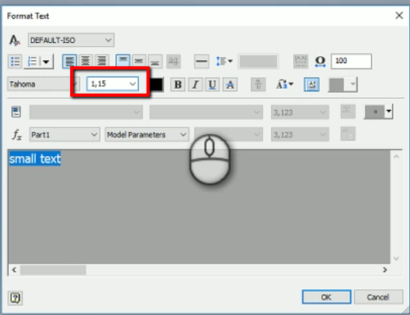Click the horizontal scrollbar thumb
This screenshot has width=410, height=315.
pos(53,270)
